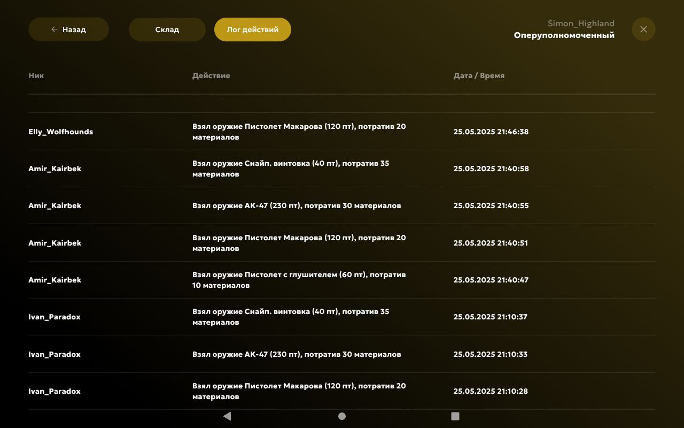Image resolution: width=684 pixels, height=428 pixels.
Task: Open the Склад tab
Action: [x=167, y=29]
